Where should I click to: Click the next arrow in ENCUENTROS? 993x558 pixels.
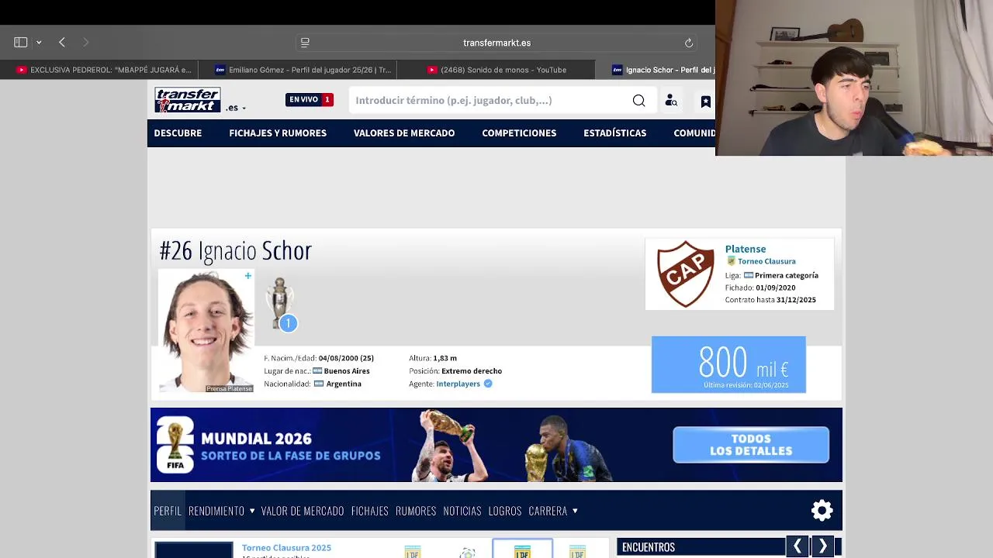pyautogui.click(x=822, y=547)
